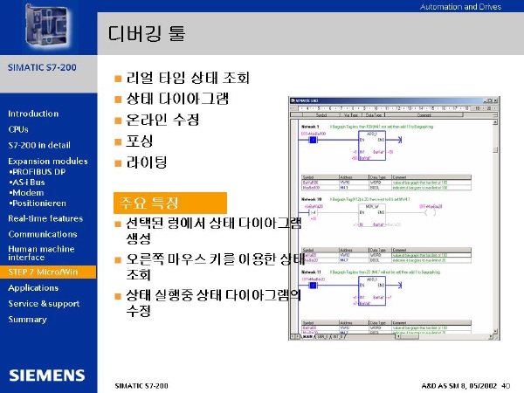Jump to Real-time features section
524x393 pixels.
(45, 218)
